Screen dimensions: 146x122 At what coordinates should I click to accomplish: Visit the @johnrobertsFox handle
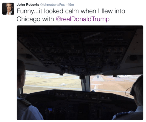click(x=52, y=5)
